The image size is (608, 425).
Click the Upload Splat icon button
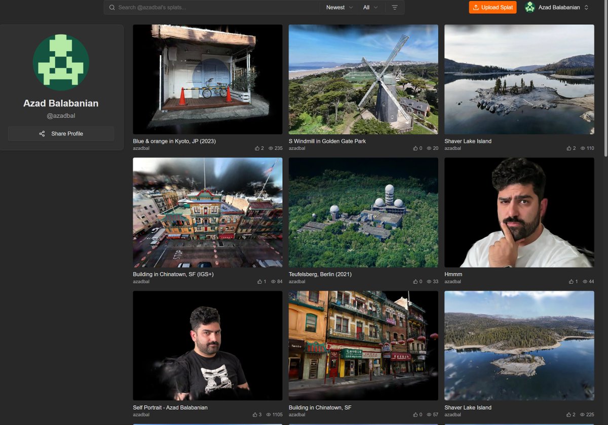point(477,7)
